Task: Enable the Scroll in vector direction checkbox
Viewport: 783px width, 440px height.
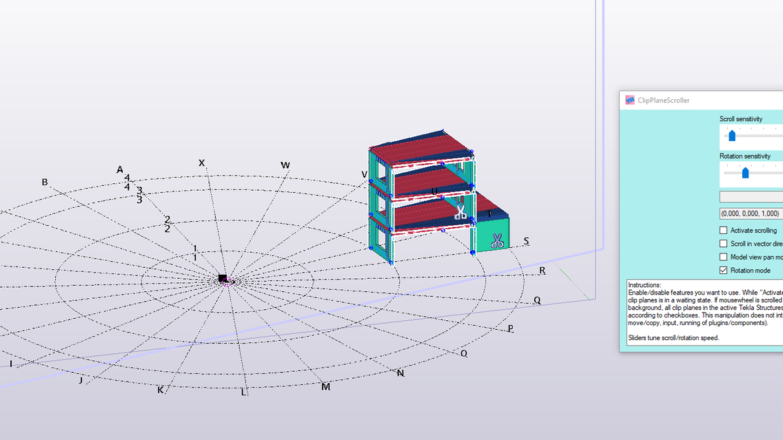Action: coord(723,243)
